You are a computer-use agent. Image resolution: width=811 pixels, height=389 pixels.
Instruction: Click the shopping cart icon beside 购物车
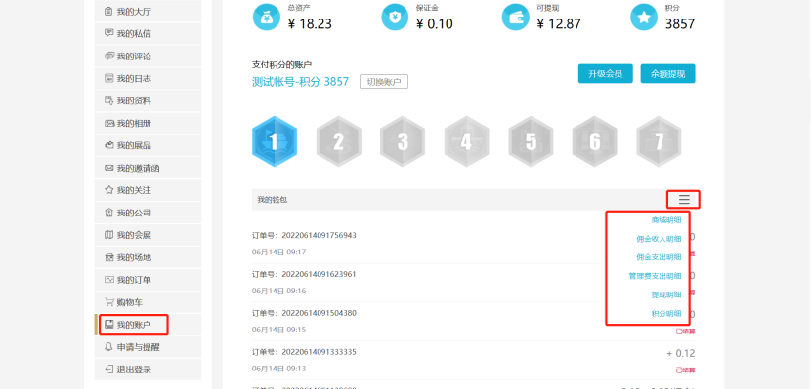pos(108,302)
